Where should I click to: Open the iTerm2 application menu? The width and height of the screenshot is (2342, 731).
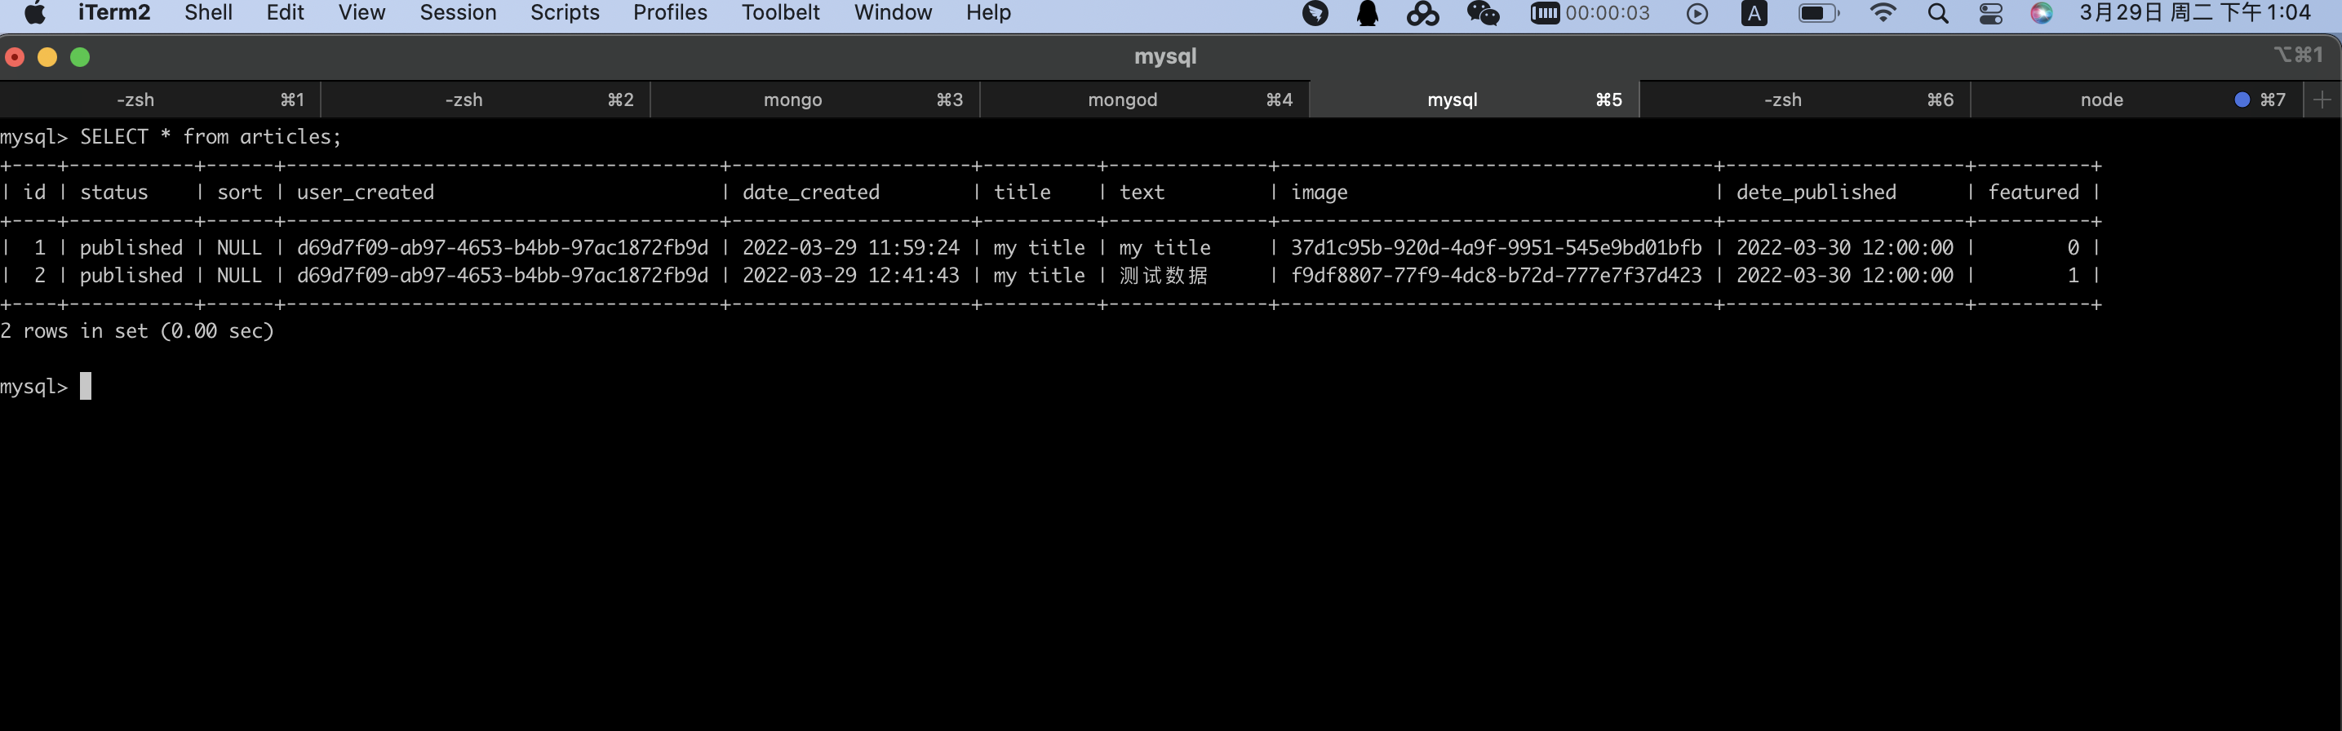click(114, 13)
